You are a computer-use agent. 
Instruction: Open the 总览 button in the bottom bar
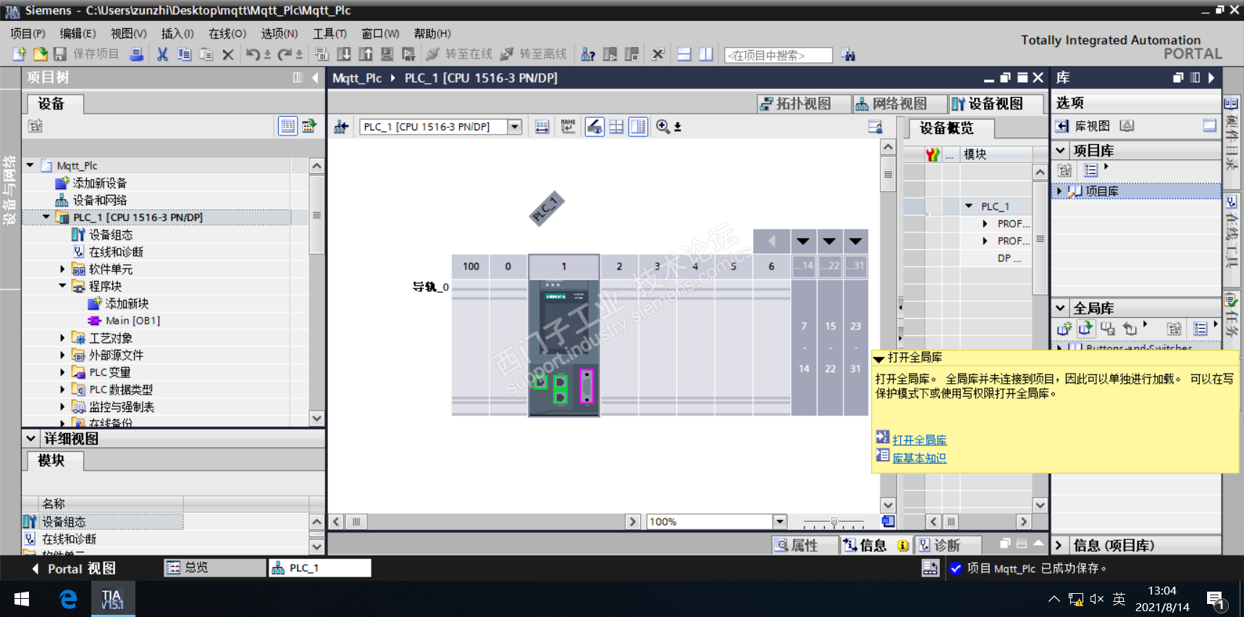[215, 568]
